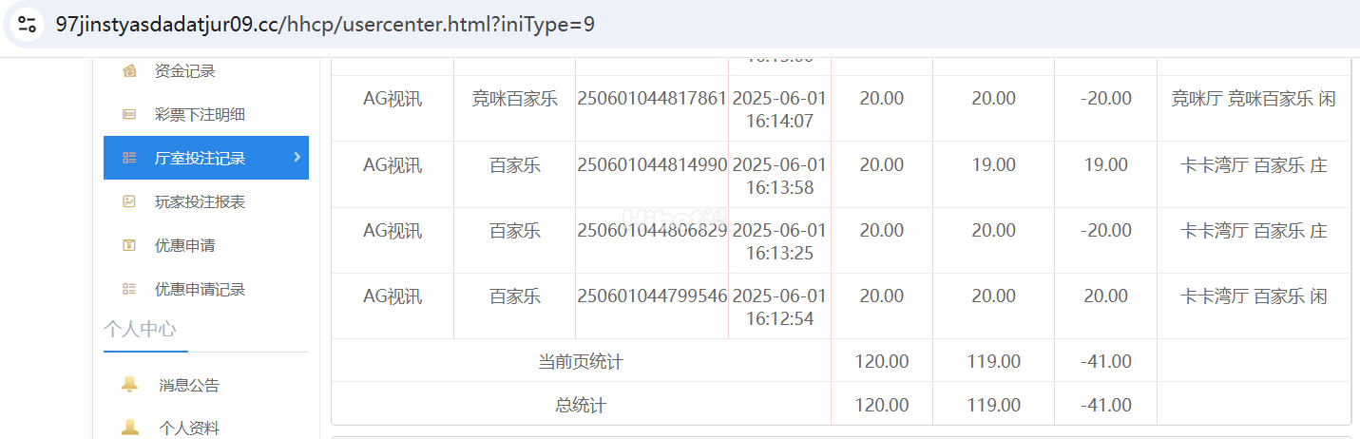Open the 彩票下注明细 menu item
The height and width of the screenshot is (439, 1360).
point(200,115)
